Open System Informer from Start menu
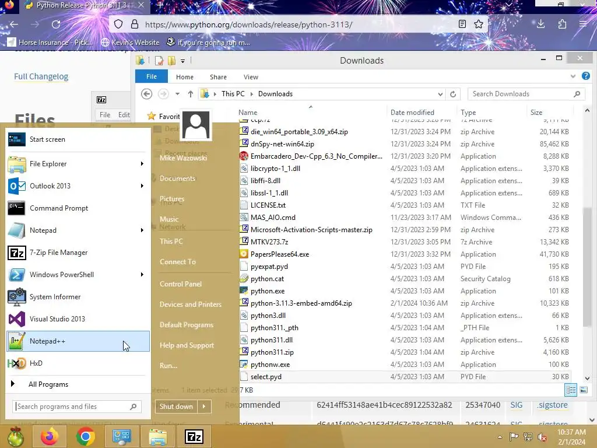The width and height of the screenshot is (597, 448). click(78, 297)
